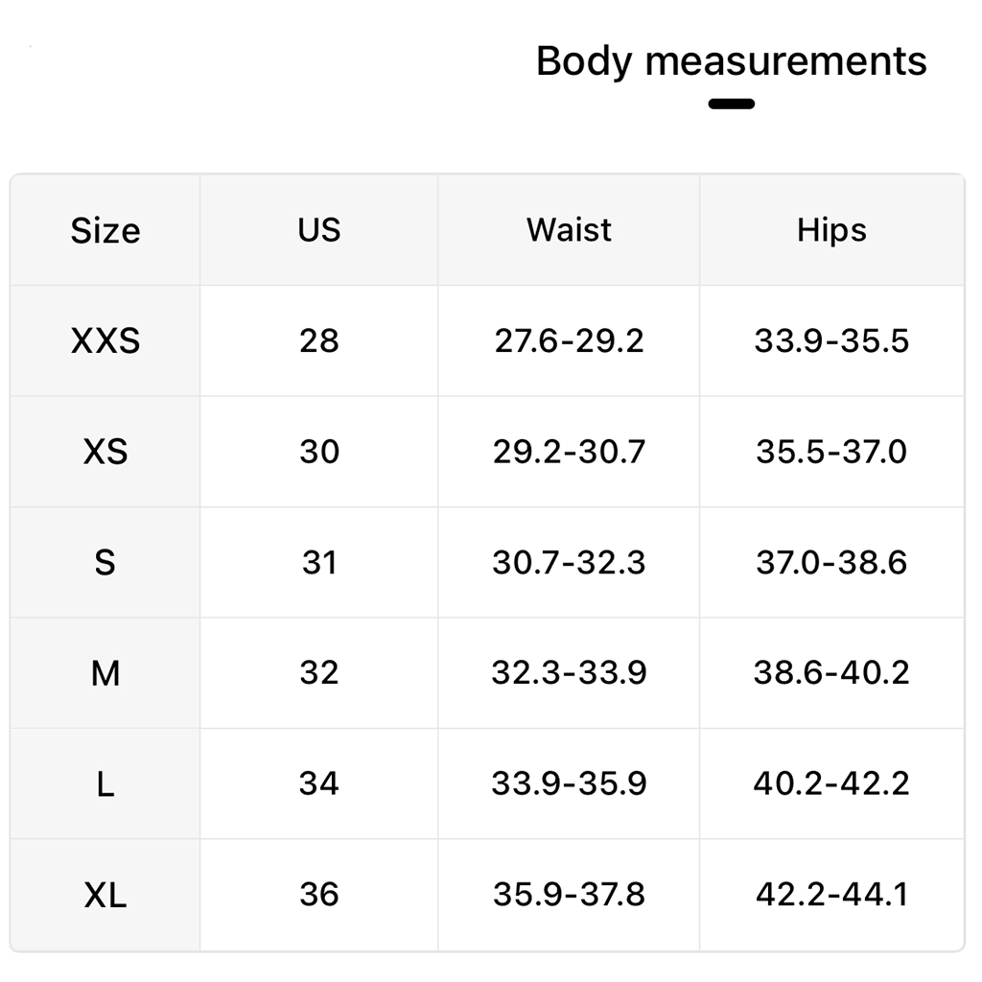Click the US column header
982x982 pixels.
click(319, 230)
